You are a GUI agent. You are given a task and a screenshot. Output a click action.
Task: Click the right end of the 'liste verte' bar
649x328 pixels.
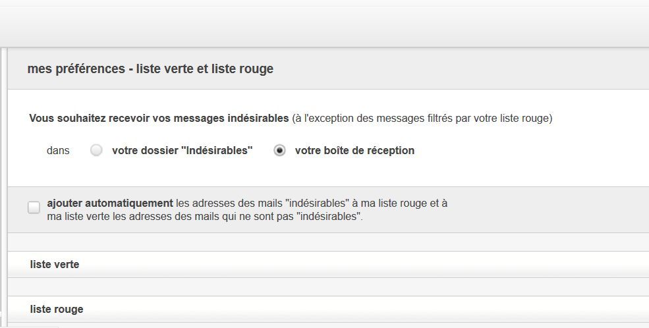click(633, 264)
